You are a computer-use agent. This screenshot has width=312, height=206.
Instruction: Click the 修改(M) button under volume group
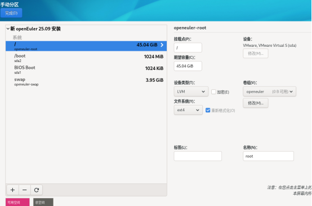(256, 103)
